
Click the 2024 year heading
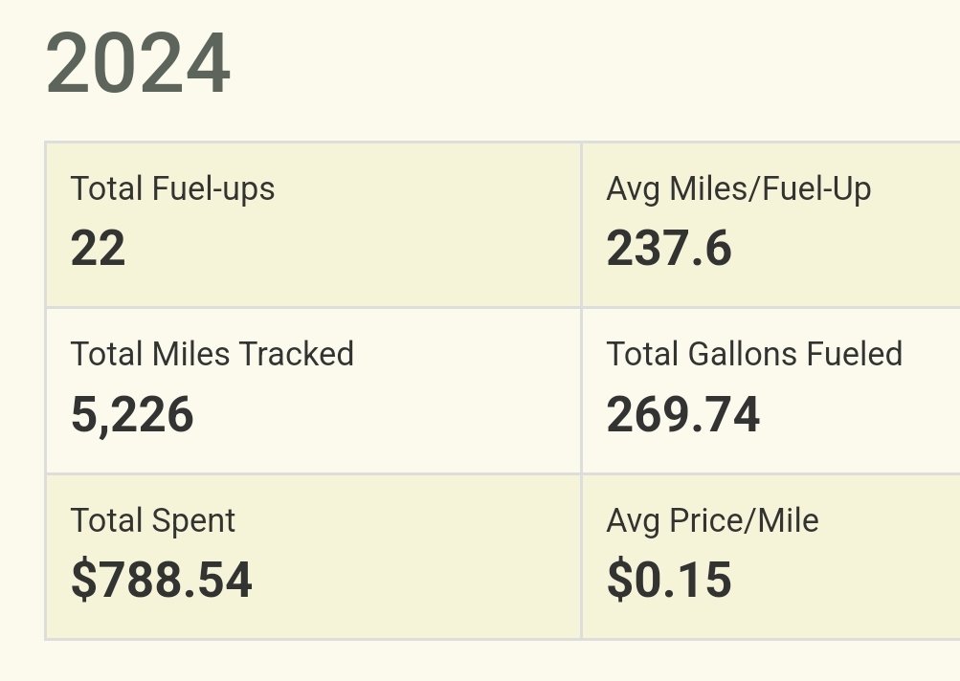click(138, 64)
